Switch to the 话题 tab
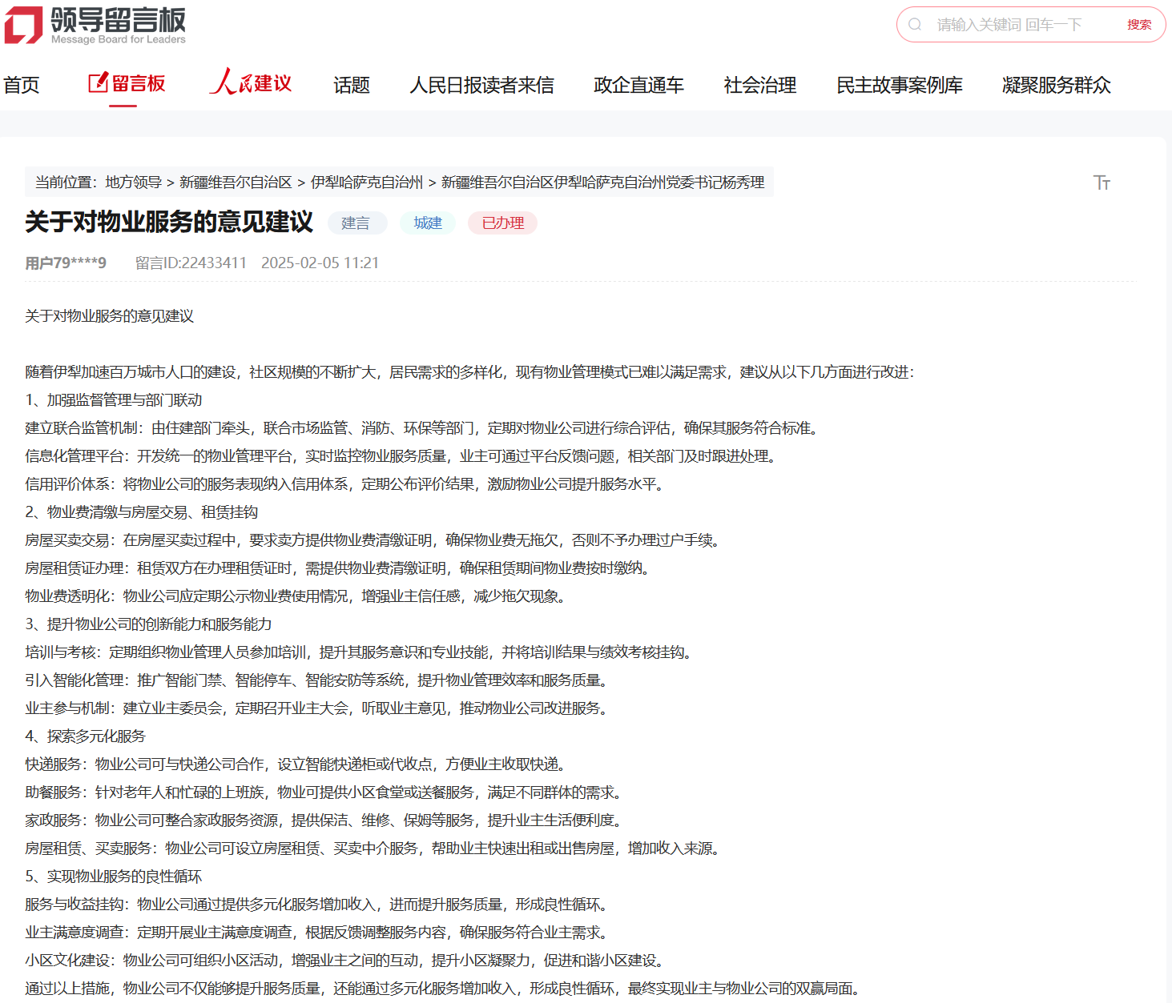This screenshot has width=1172, height=1003. (352, 85)
